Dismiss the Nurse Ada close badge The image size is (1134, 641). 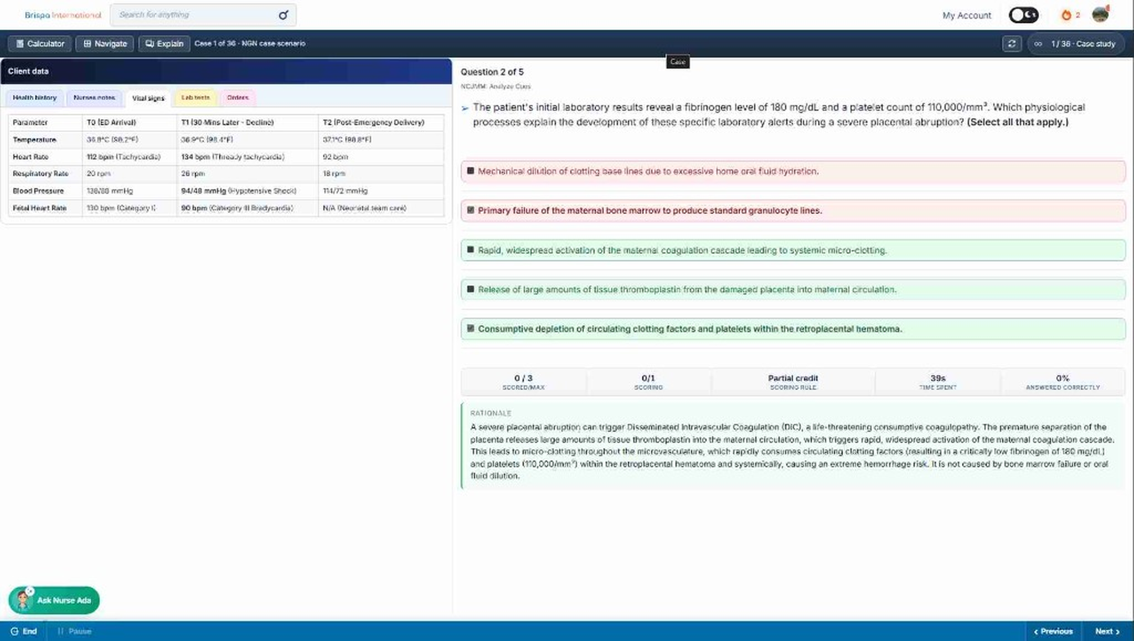click(30, 591)
